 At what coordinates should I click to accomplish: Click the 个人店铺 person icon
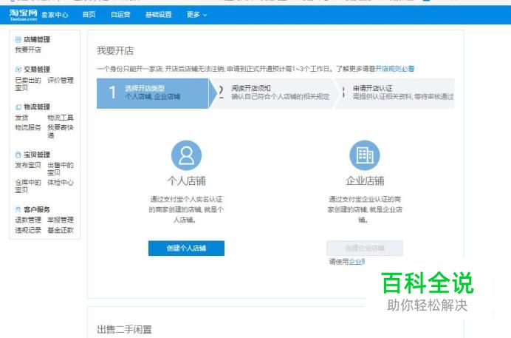(x=186, y=155)
